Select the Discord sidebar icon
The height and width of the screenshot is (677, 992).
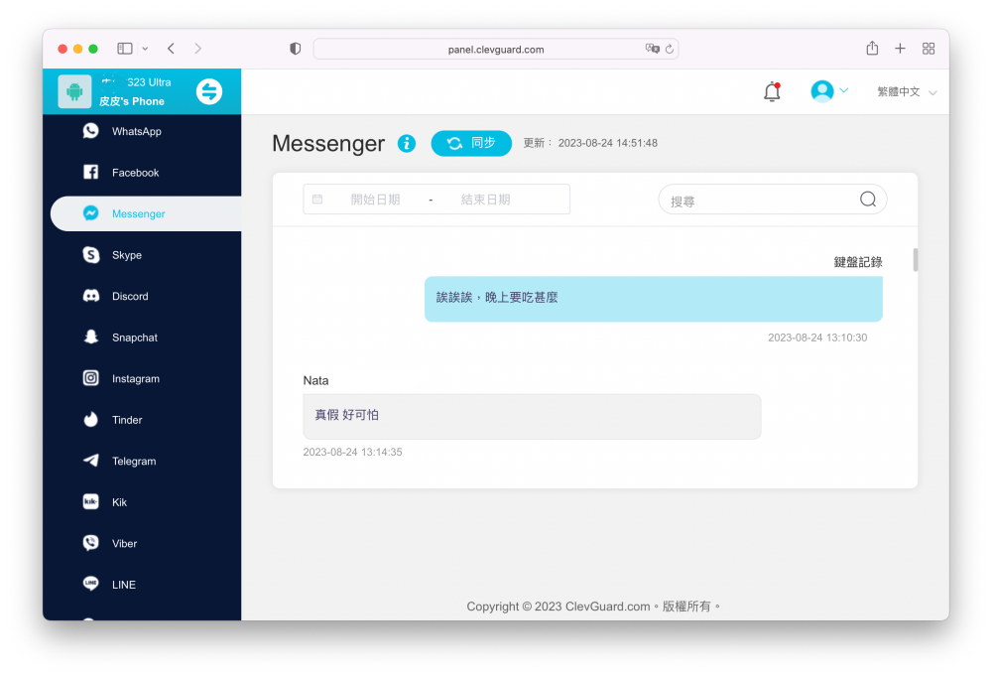click(91, 296)
